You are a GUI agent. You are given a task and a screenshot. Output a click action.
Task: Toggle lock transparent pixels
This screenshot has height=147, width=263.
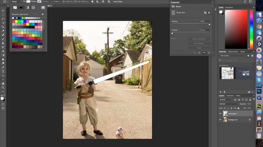(x=225, y=108)
